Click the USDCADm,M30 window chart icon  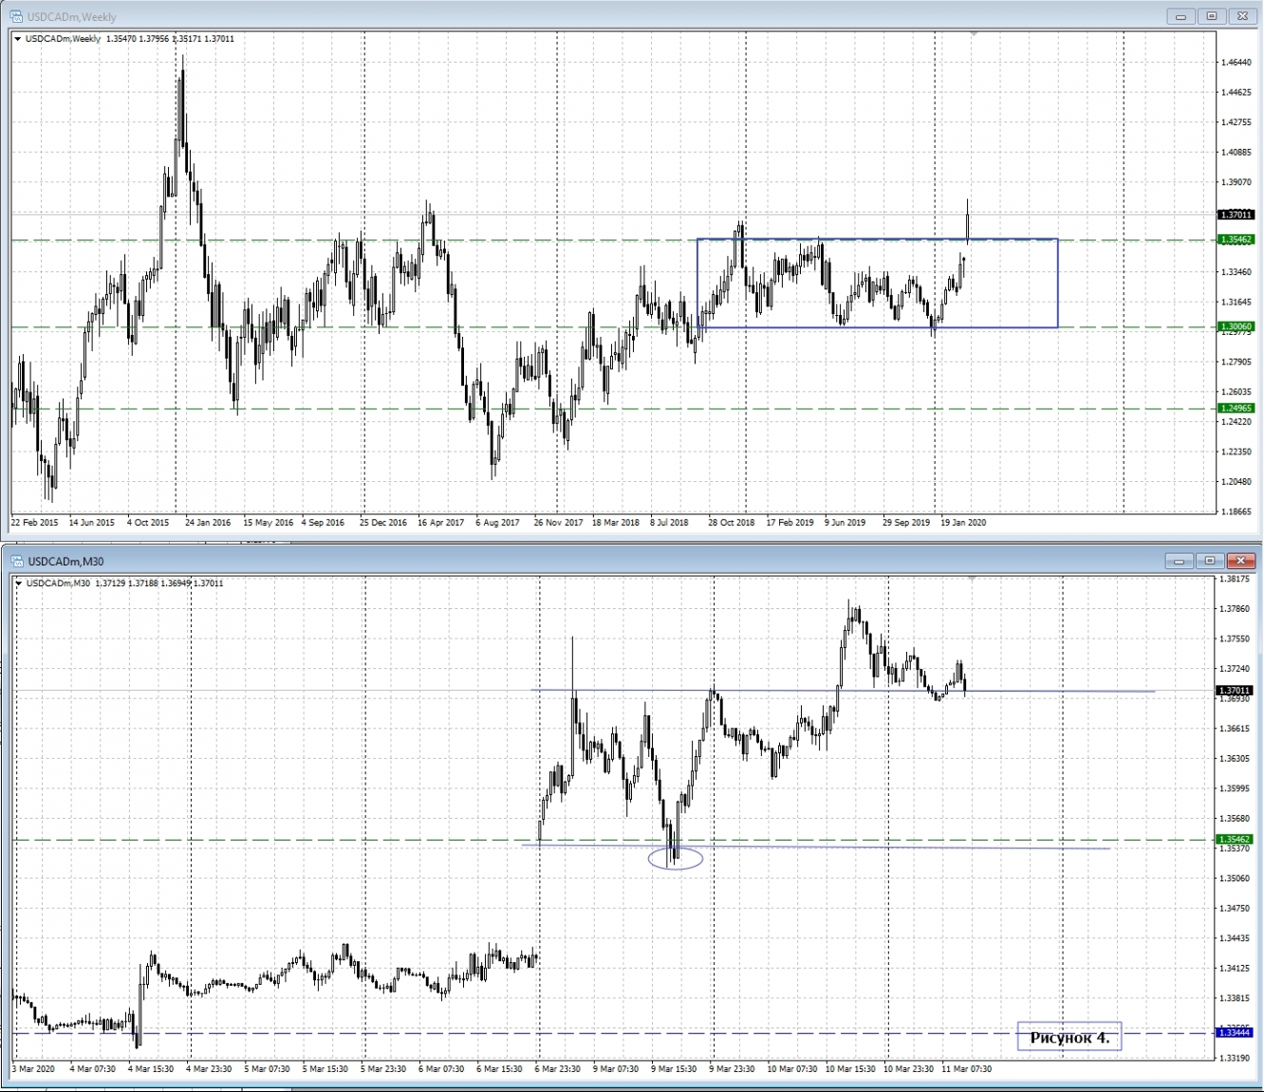[16, 561]
